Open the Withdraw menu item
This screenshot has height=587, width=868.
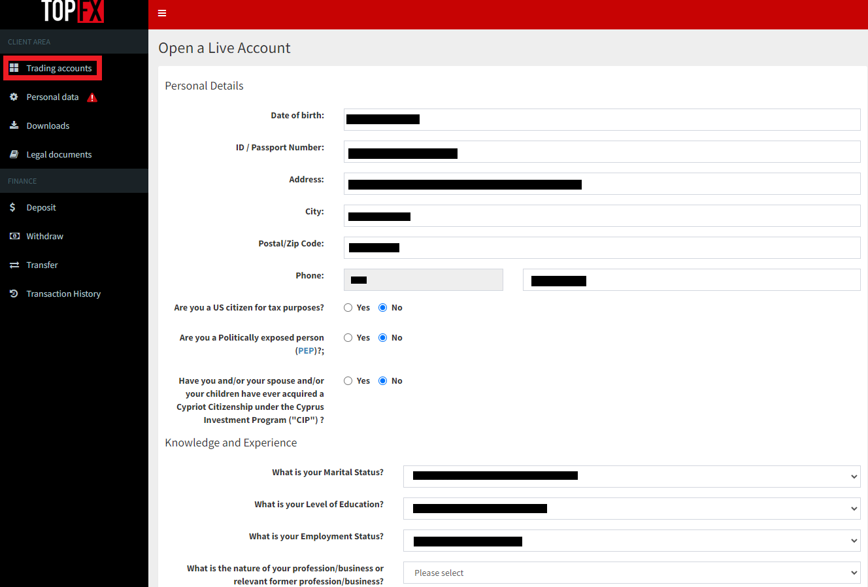coord(44,236)
